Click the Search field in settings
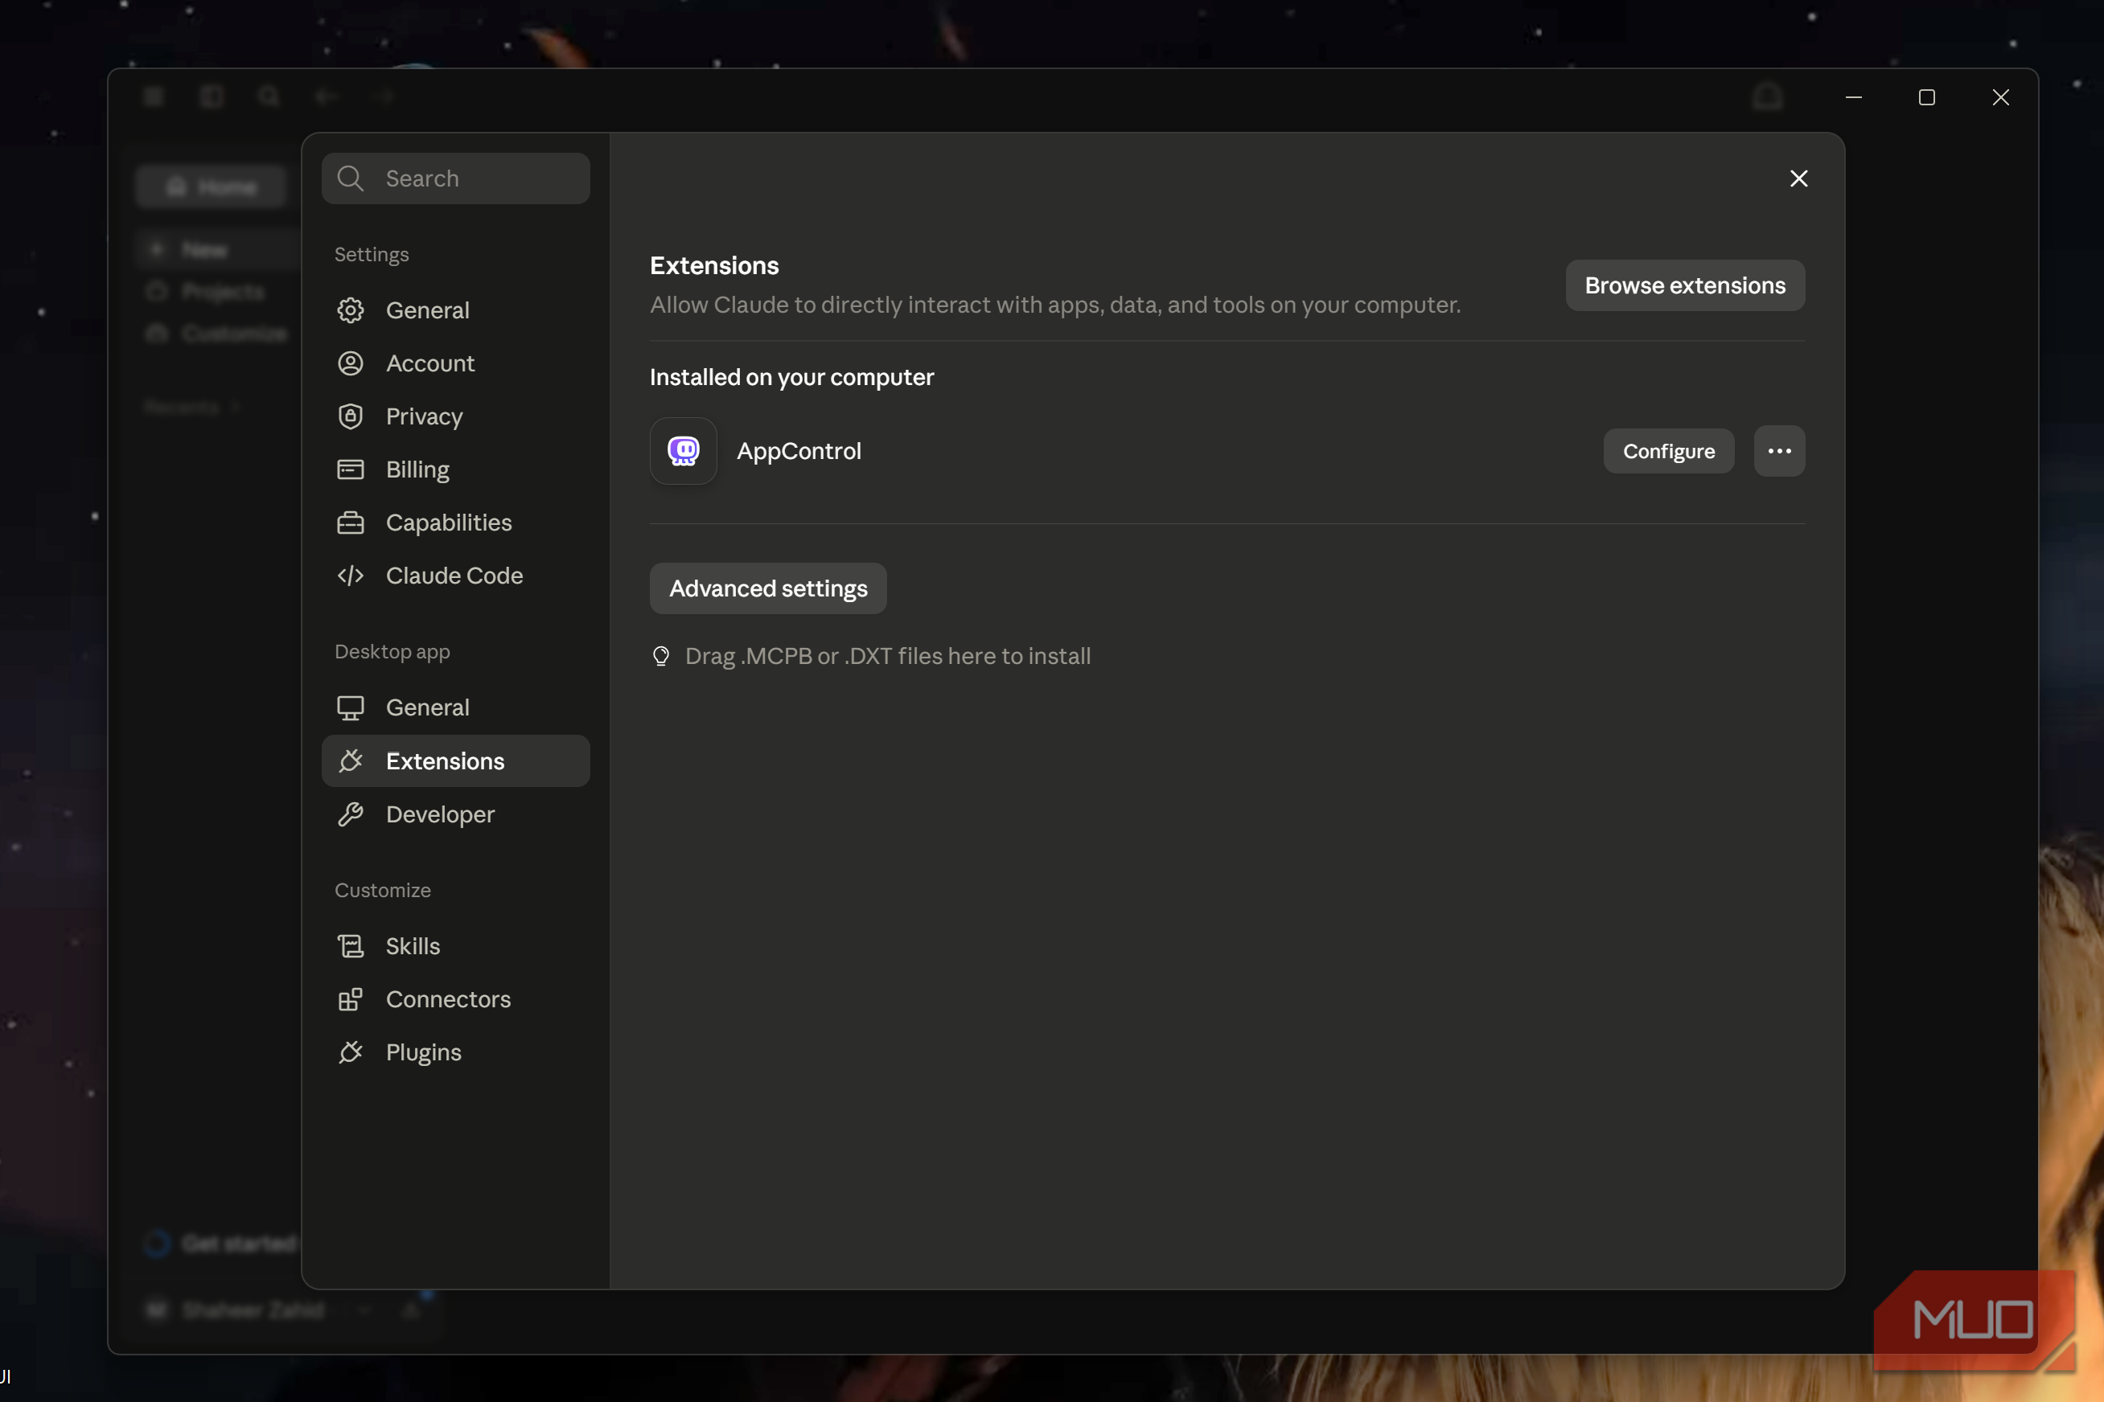The height and width of the screenshot is (1402, 2104). pyautogui.click(x=455, y=178)
